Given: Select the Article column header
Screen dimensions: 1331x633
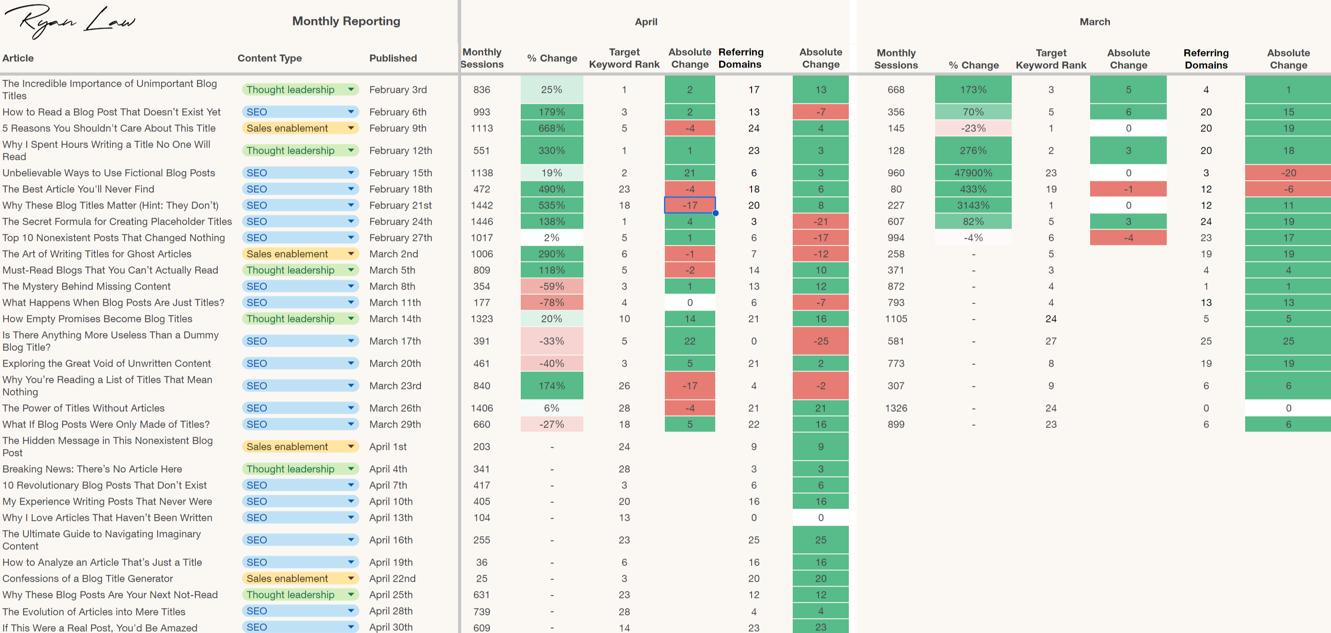Looking at the screenshot, I should click(18, 58).
